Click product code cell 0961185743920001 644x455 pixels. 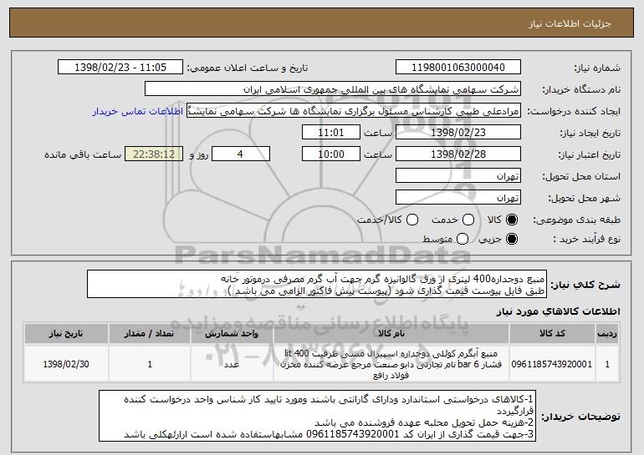pyautogui.click(x=552, y=364)
